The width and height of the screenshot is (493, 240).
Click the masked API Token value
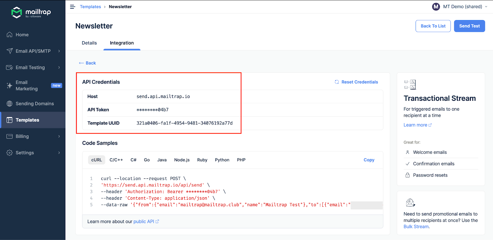click(x=153, y=110)
